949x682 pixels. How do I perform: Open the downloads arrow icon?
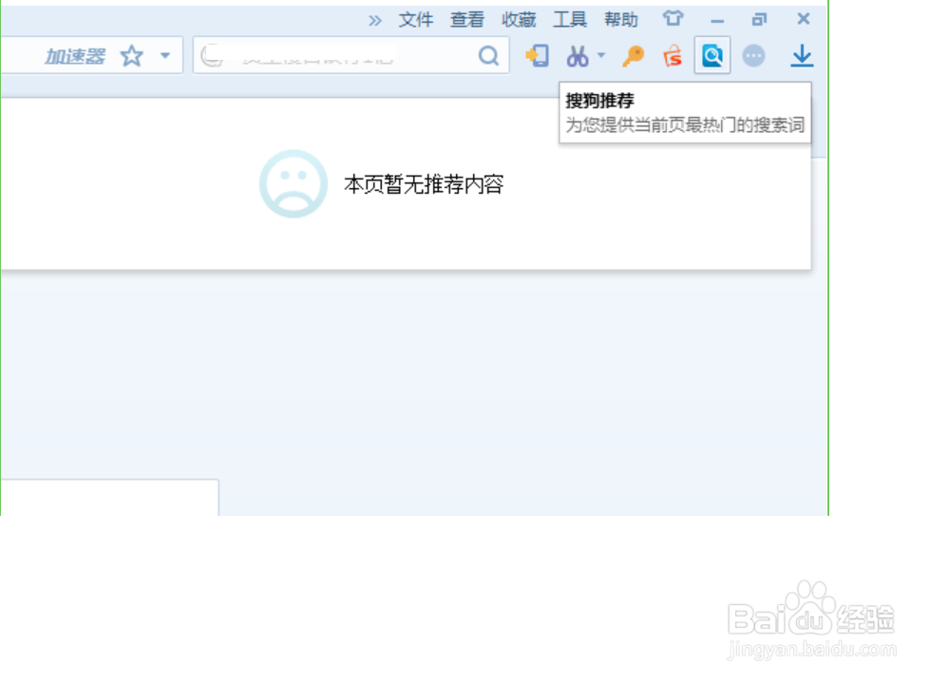(802, 56)
